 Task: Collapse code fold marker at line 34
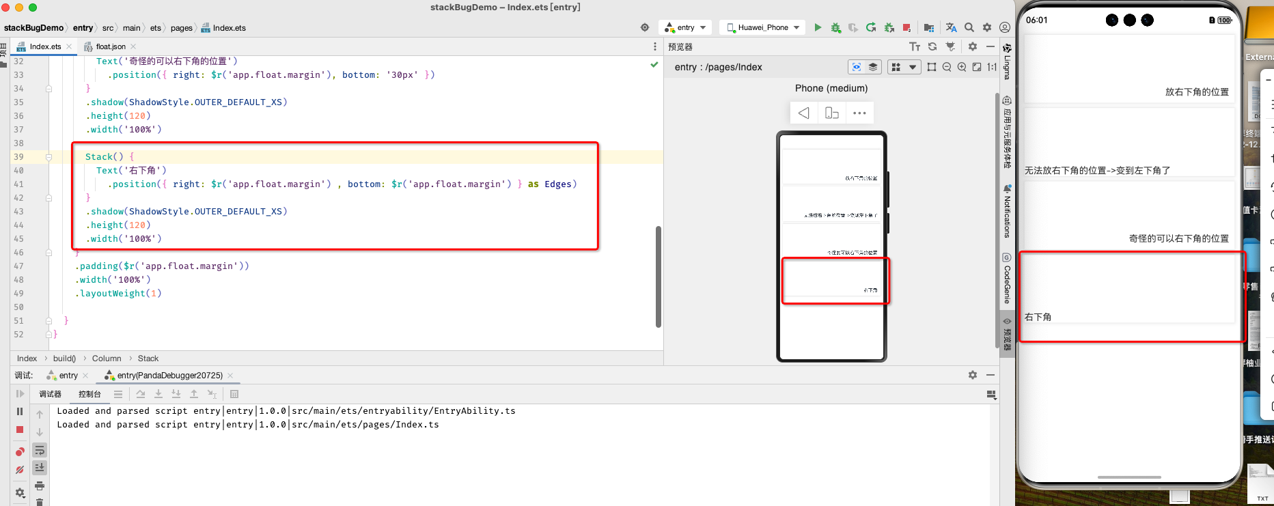coord(49,89)
